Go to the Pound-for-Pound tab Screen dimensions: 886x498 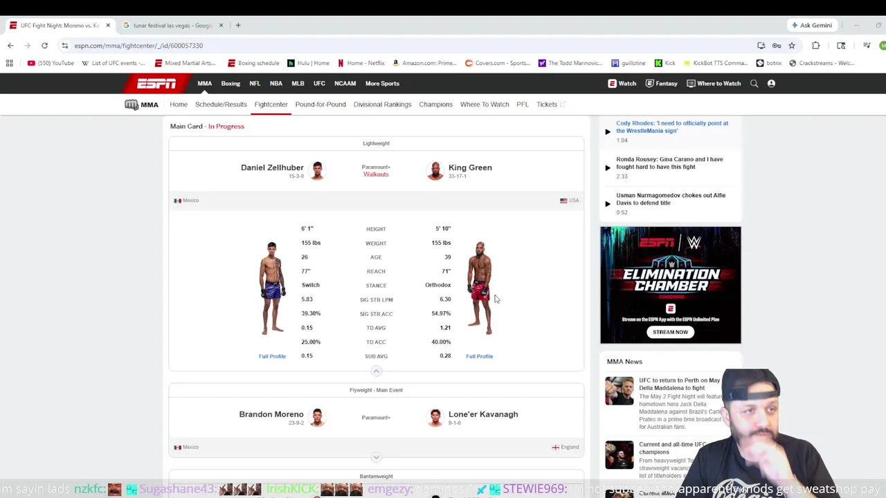point(320,104)
